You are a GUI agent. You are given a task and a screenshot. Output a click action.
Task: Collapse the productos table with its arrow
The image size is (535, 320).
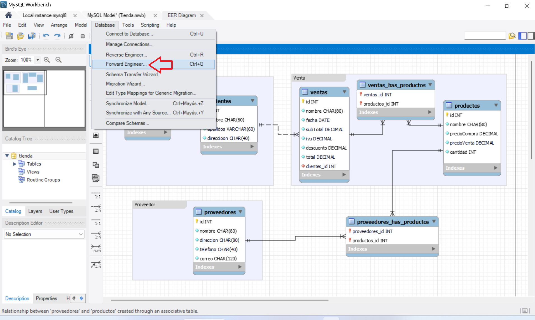496,105
